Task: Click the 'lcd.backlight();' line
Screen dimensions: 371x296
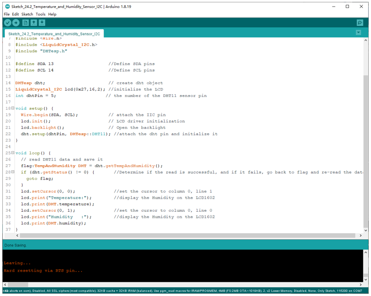Action: pyautogui.click(x=42, y=128)
